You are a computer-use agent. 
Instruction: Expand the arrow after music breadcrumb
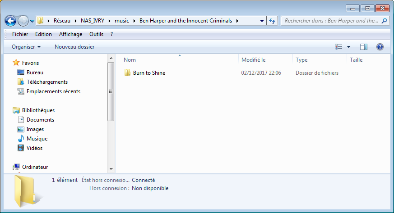click(134, 21)
